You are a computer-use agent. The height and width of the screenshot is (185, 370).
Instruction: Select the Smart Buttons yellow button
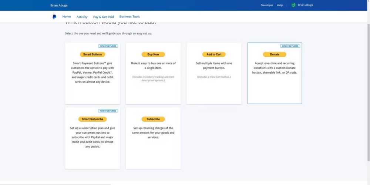[x=92, y=54]
